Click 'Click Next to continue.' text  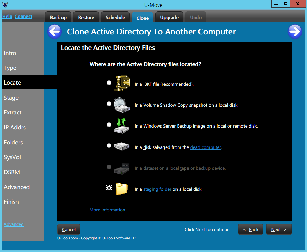tap(207, 229)
